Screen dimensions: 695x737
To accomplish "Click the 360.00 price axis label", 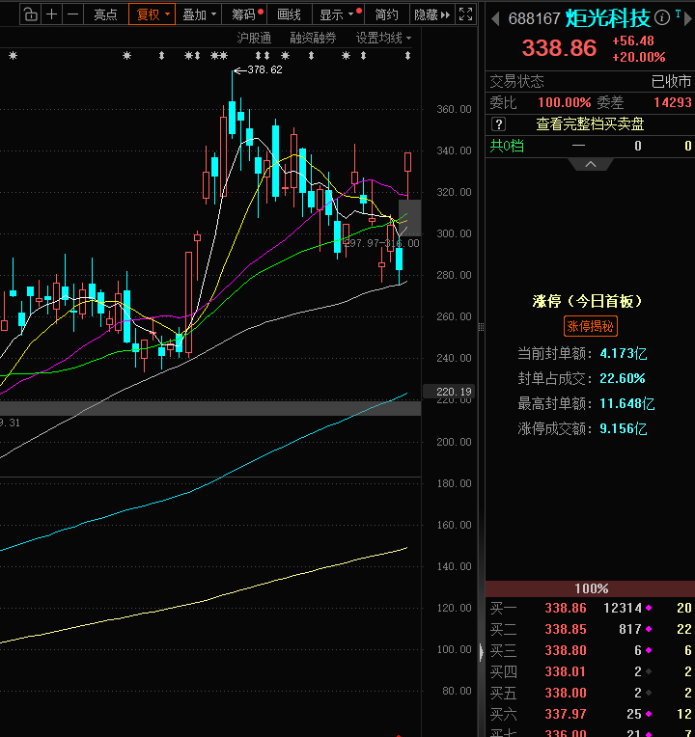I will click(454, 109).
